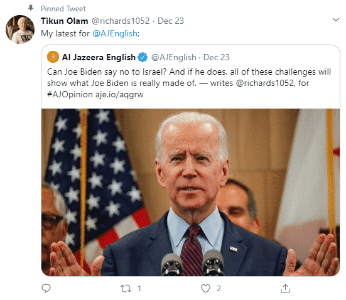
Task: Click quoted tweet's @AJEnglish handle
Action: coord(174,57)
